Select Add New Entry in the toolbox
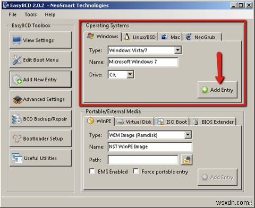255x208 pixels. coord(40,80)
